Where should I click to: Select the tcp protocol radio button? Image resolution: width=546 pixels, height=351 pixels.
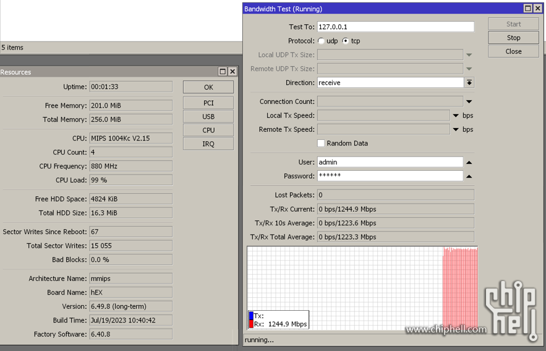pos(345,41)
